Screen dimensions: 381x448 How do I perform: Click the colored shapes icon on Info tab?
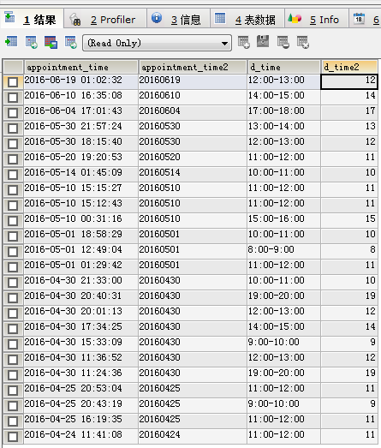[x=295, y=18]
